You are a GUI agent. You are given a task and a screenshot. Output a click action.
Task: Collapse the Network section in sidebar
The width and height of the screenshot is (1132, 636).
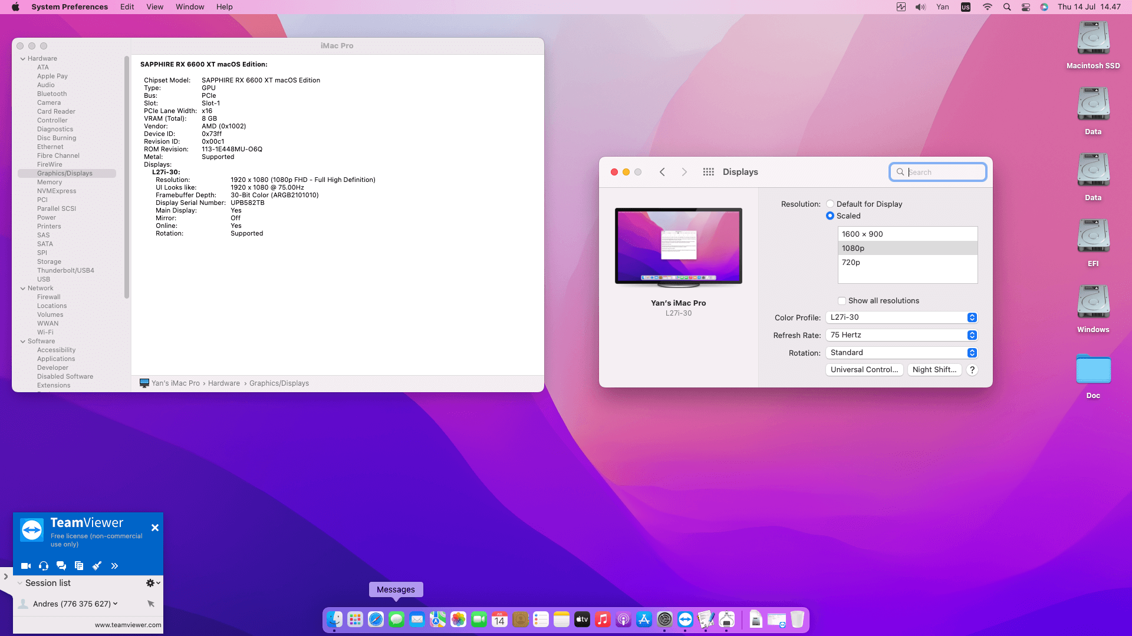23,289
